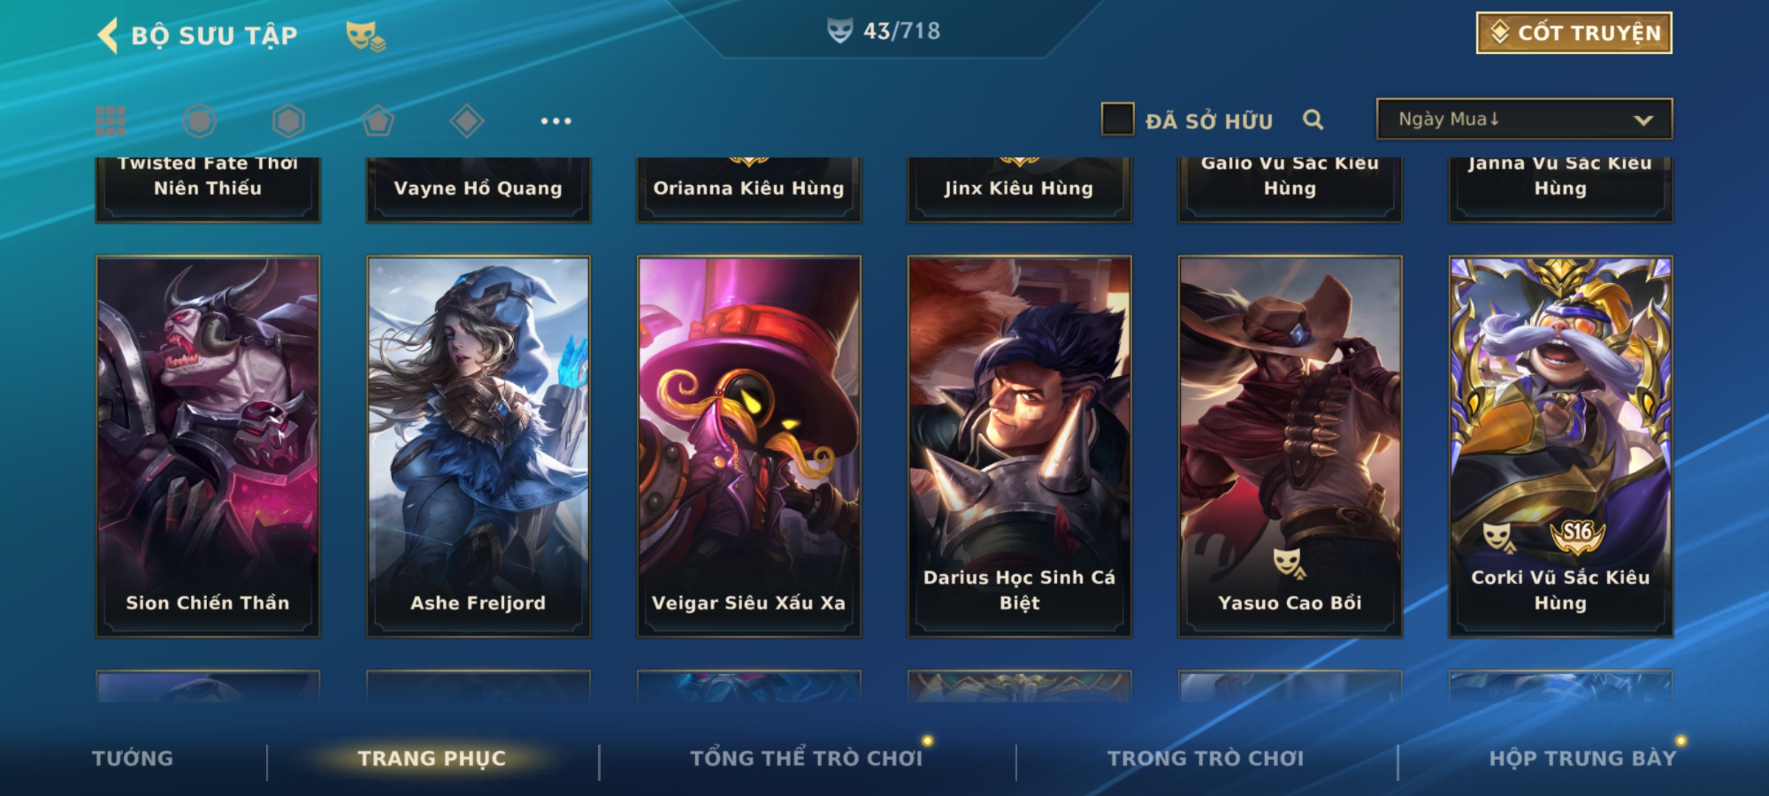This screenshot has width=1769, height=796.
Task: Select the diamond rarity filter icon
Action: pos(467,121)
